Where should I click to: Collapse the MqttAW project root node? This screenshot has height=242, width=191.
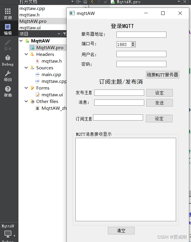(x=21, y=41)
